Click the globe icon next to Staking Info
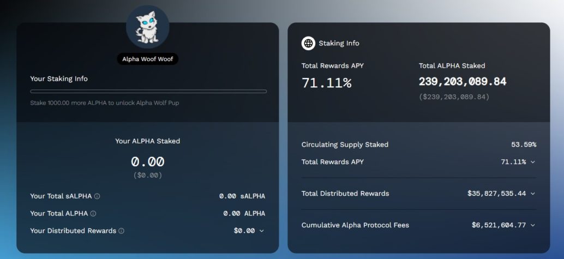Image resolution: width=564 pixels, height=259 pixels. click(x=308, y=43)
